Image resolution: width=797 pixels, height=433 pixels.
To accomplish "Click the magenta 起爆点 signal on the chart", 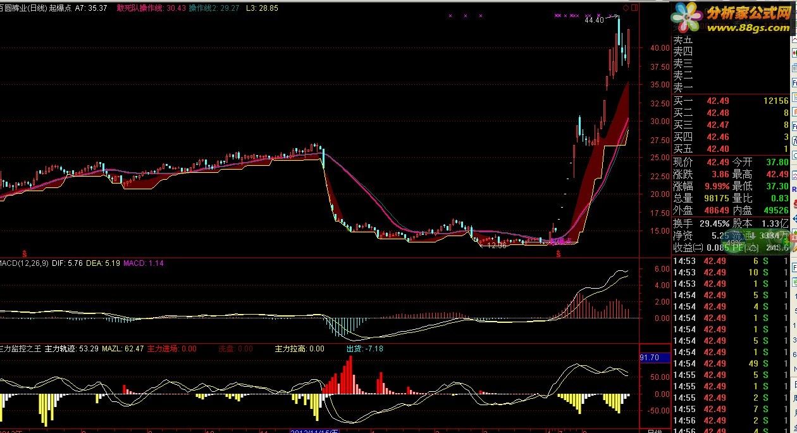I will (x=560, y=241).
